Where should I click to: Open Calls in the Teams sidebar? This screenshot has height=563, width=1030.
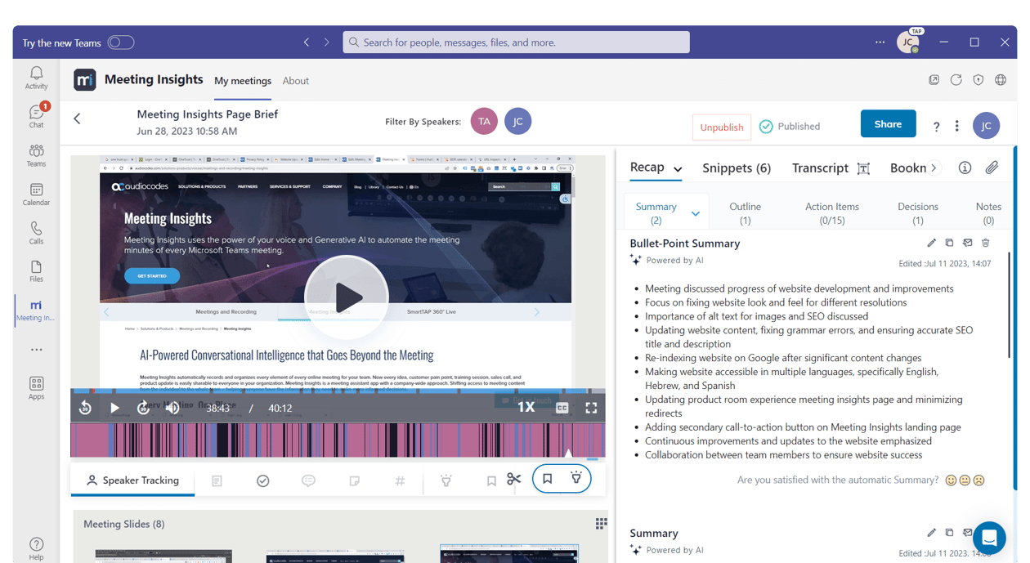pos(36,233)
